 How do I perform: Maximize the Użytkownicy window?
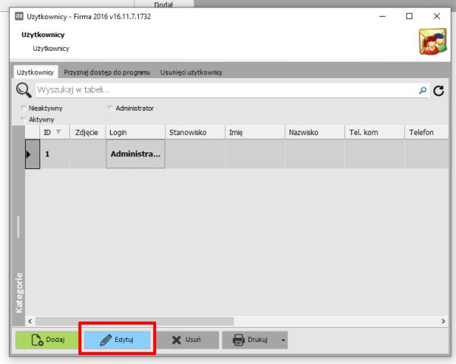tap(409, 16)
